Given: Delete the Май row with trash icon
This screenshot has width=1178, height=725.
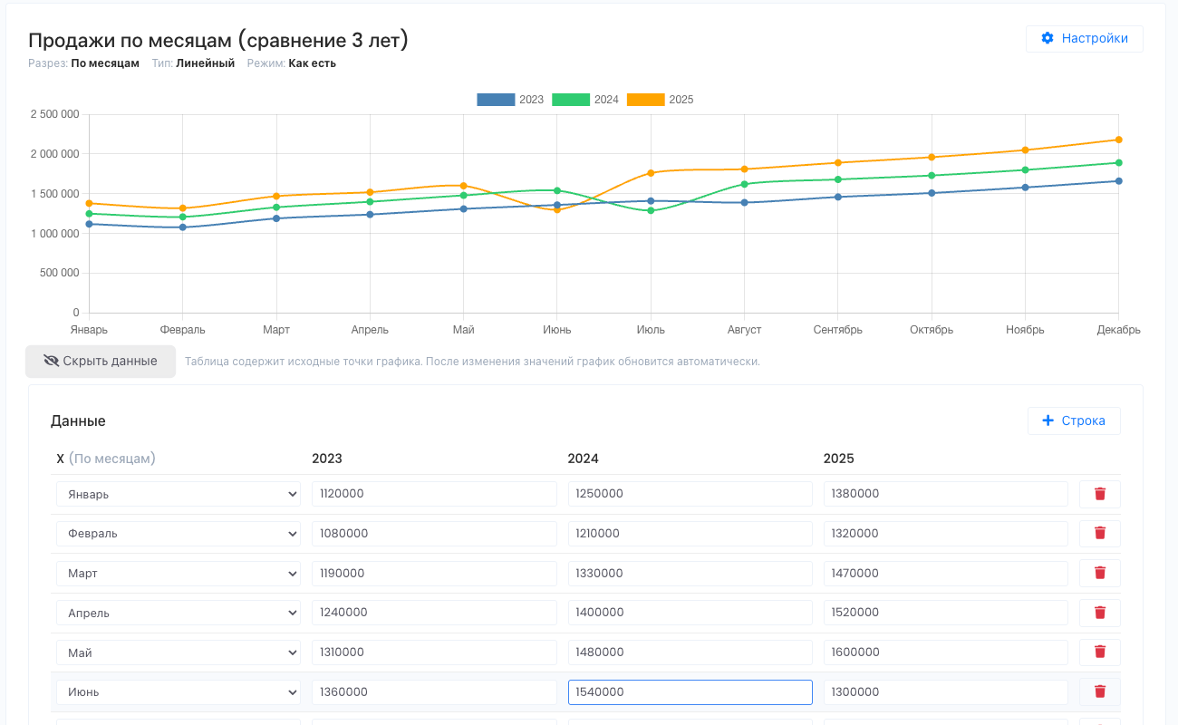Looking at the screenshot, I should point(1100,652).
